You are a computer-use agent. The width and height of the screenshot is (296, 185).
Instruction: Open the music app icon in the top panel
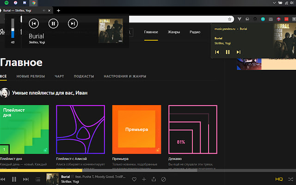pyautogui.click(x=15, y=3)
